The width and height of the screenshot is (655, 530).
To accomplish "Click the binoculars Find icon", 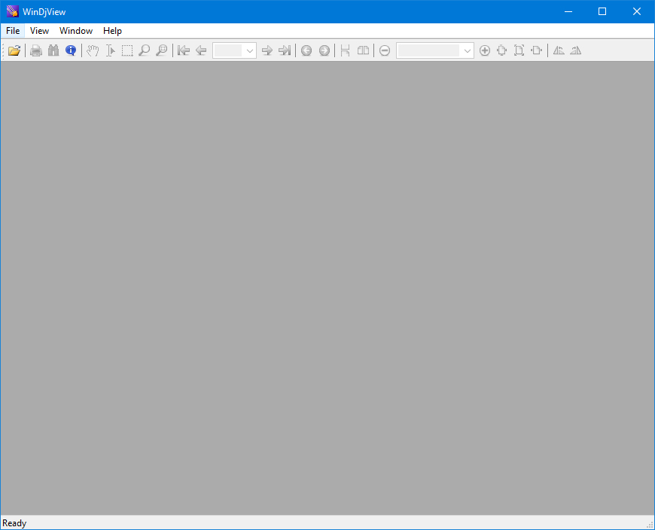I will 53,50.
